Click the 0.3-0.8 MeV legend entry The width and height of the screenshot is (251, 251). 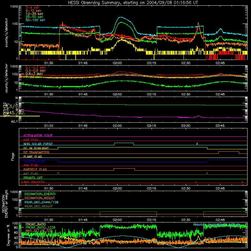tap(36, 71)
